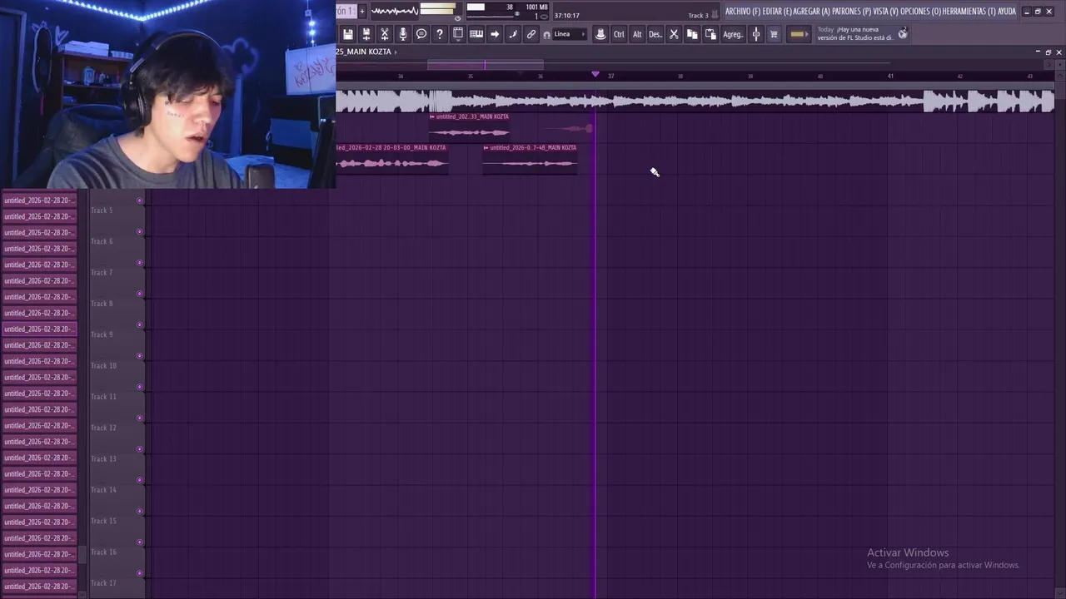The width and height of the screenshot is (1066, 599).
Task: Select the highlighted untitled_2026-02-28 picker item
Action: click(39, 329)
